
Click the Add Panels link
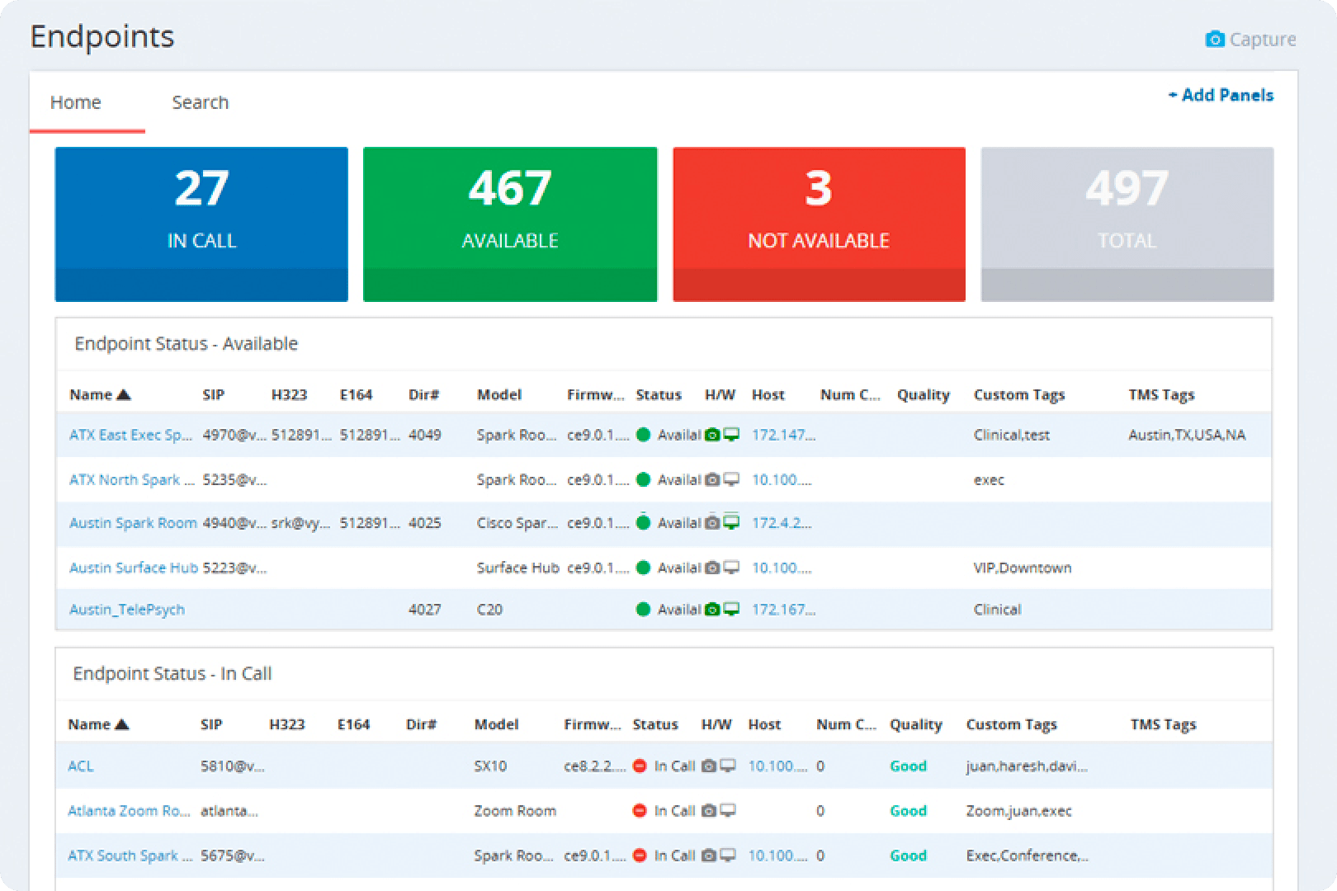pyautogui.click(x=1221, y=95)
